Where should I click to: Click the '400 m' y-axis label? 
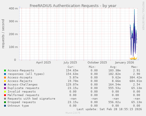point(13,9)
